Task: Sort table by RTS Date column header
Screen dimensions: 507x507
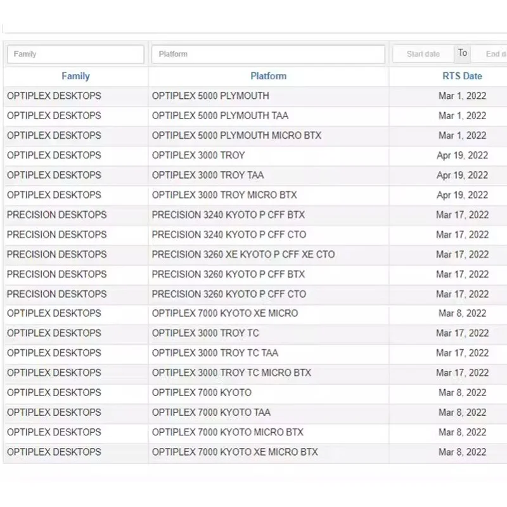Action: 462,76
